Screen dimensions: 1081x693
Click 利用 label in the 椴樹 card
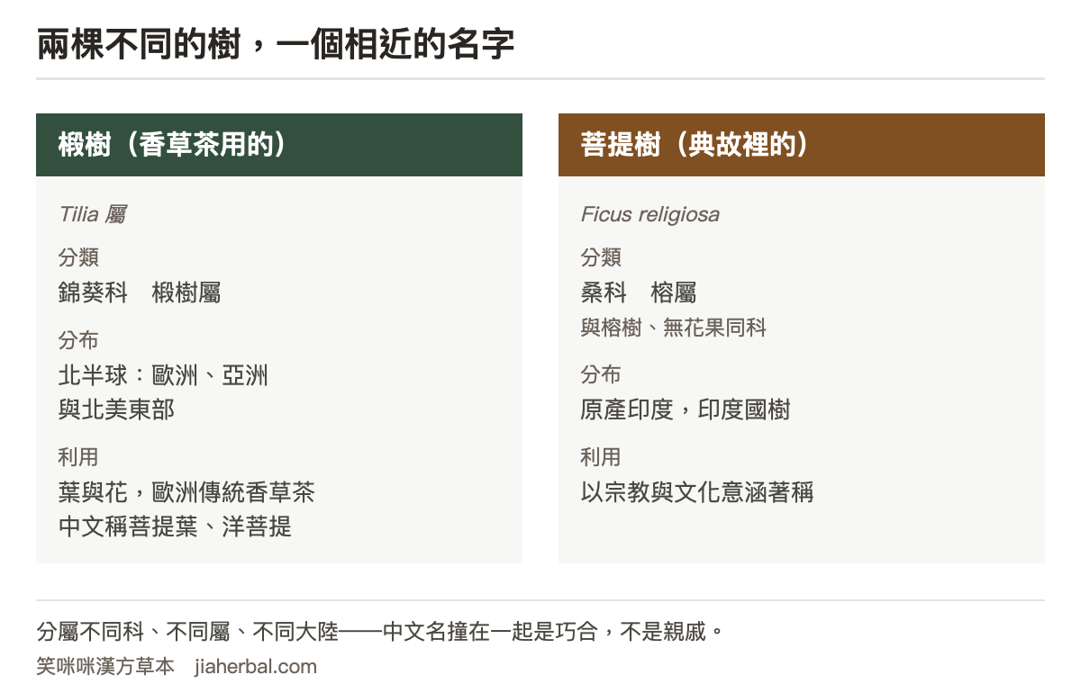coord(78,457)
